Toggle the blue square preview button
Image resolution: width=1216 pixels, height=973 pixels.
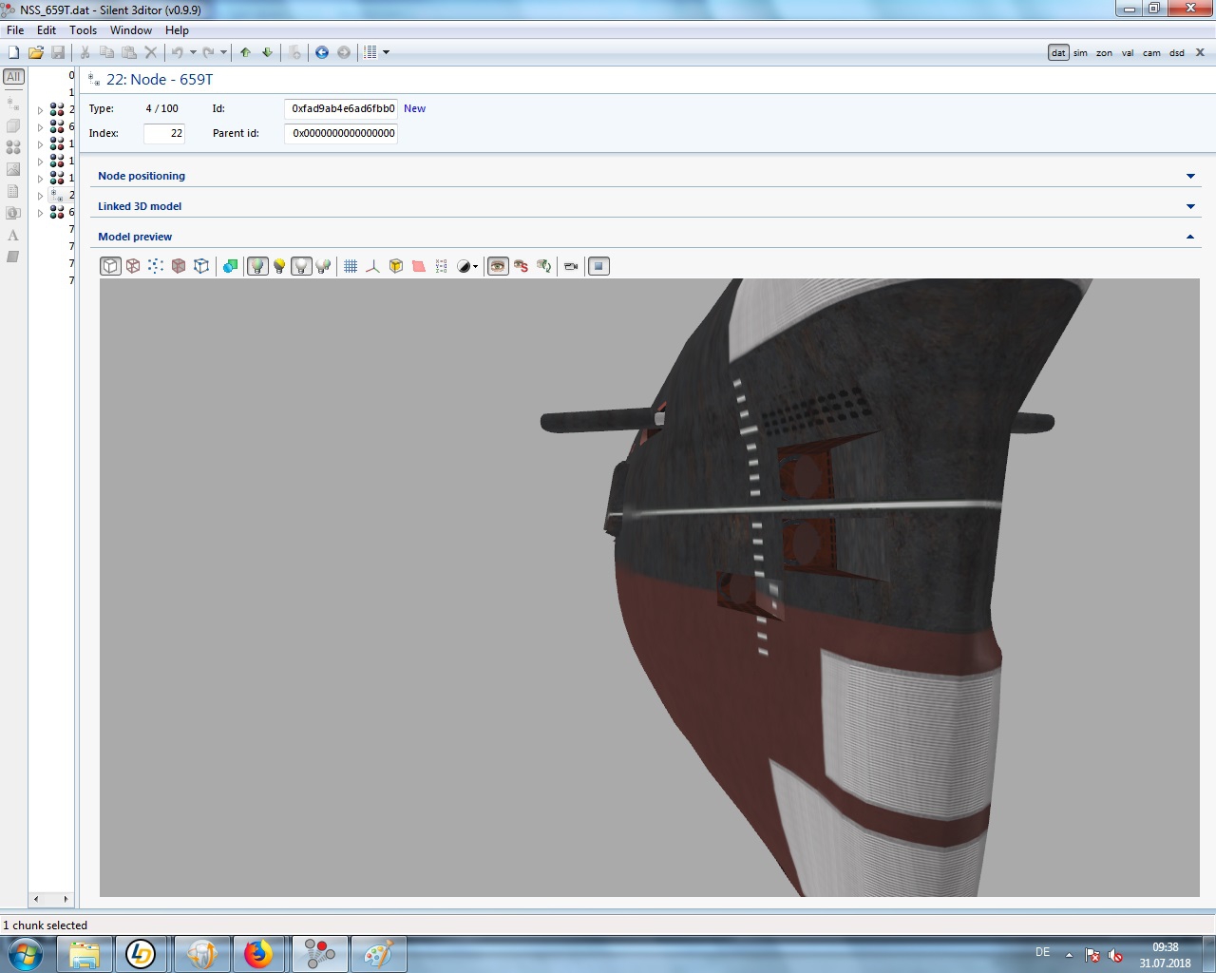click(x=598, y=266)
